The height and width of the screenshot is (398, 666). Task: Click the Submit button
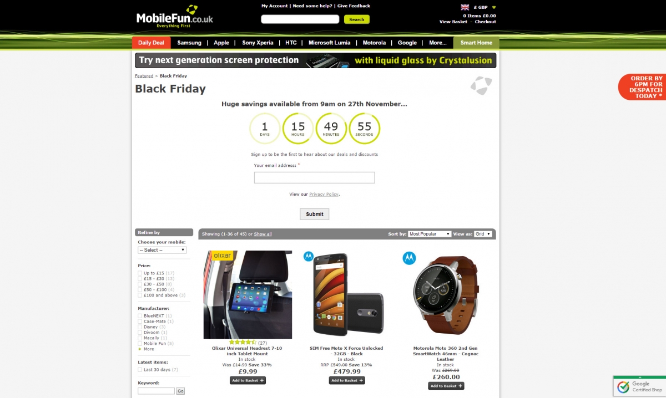coord(315,214)
